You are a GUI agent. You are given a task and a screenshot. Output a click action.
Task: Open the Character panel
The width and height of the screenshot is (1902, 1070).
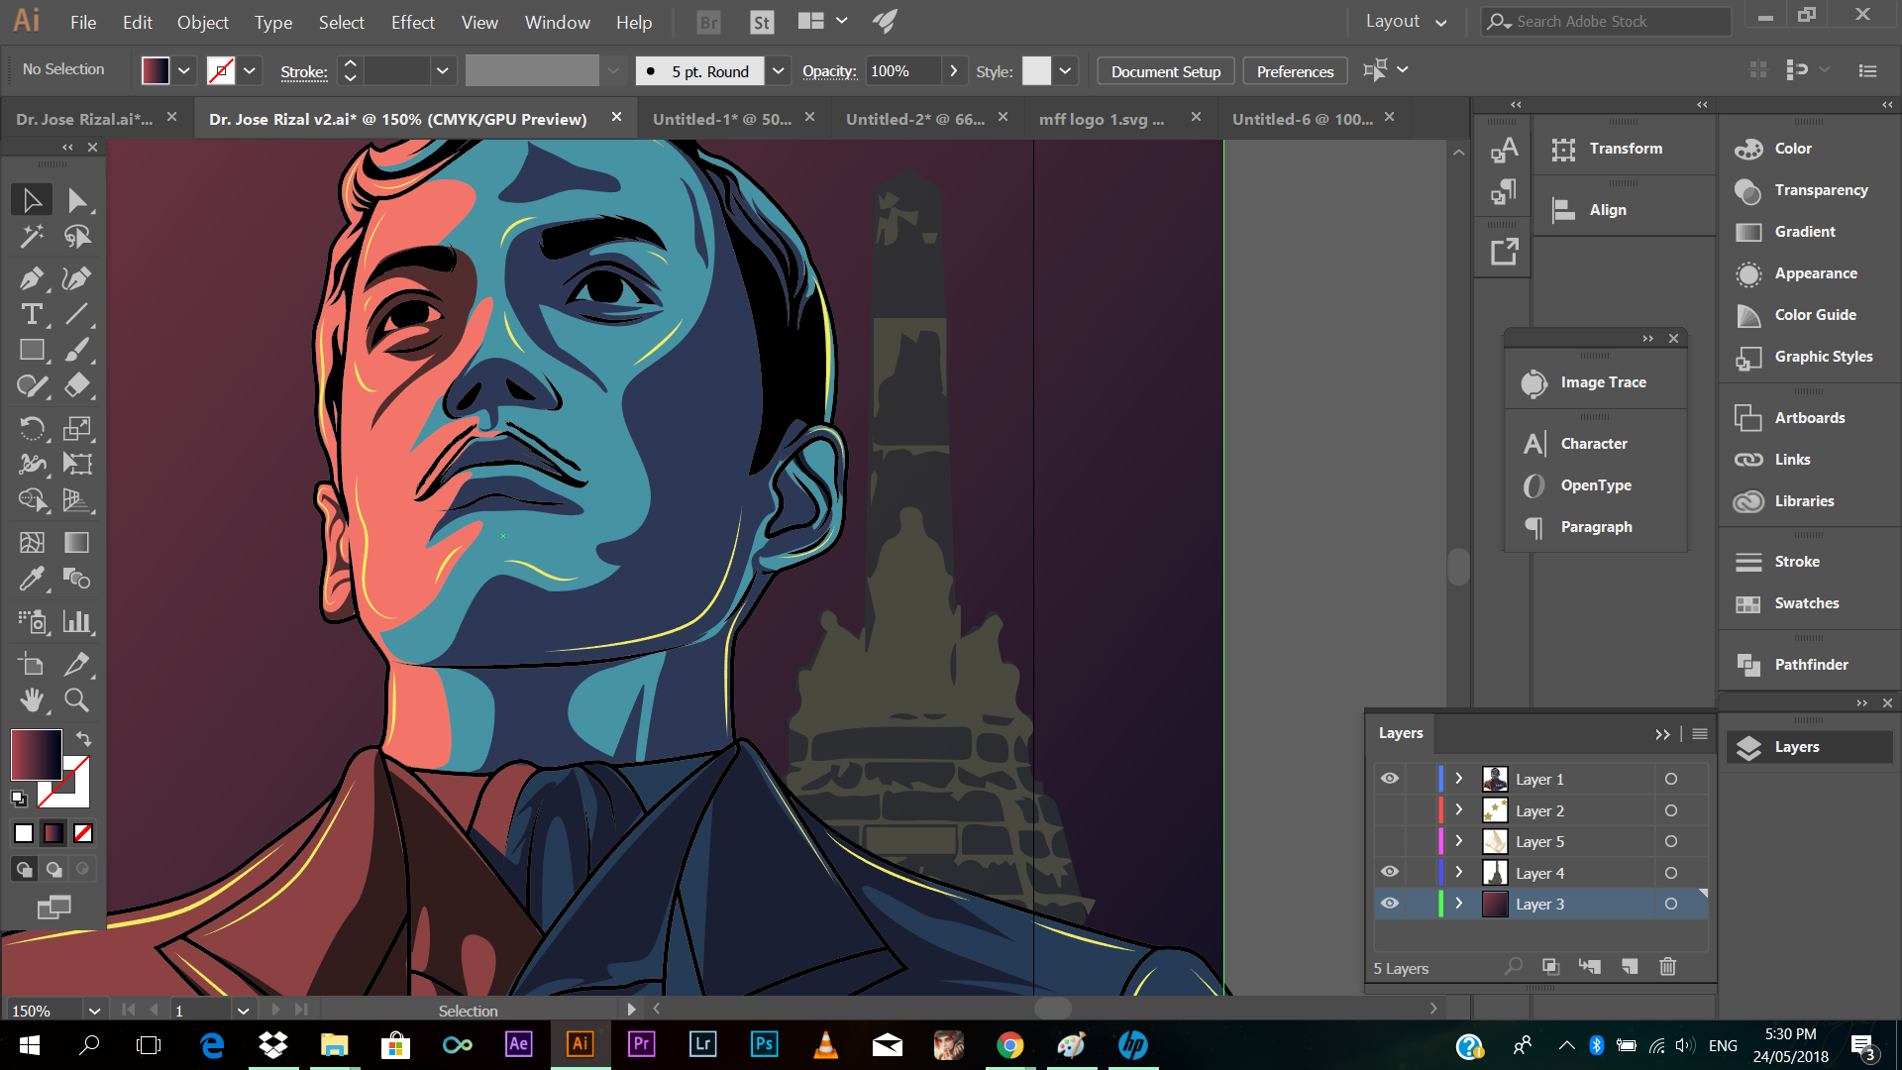(x=1595, y=444)
